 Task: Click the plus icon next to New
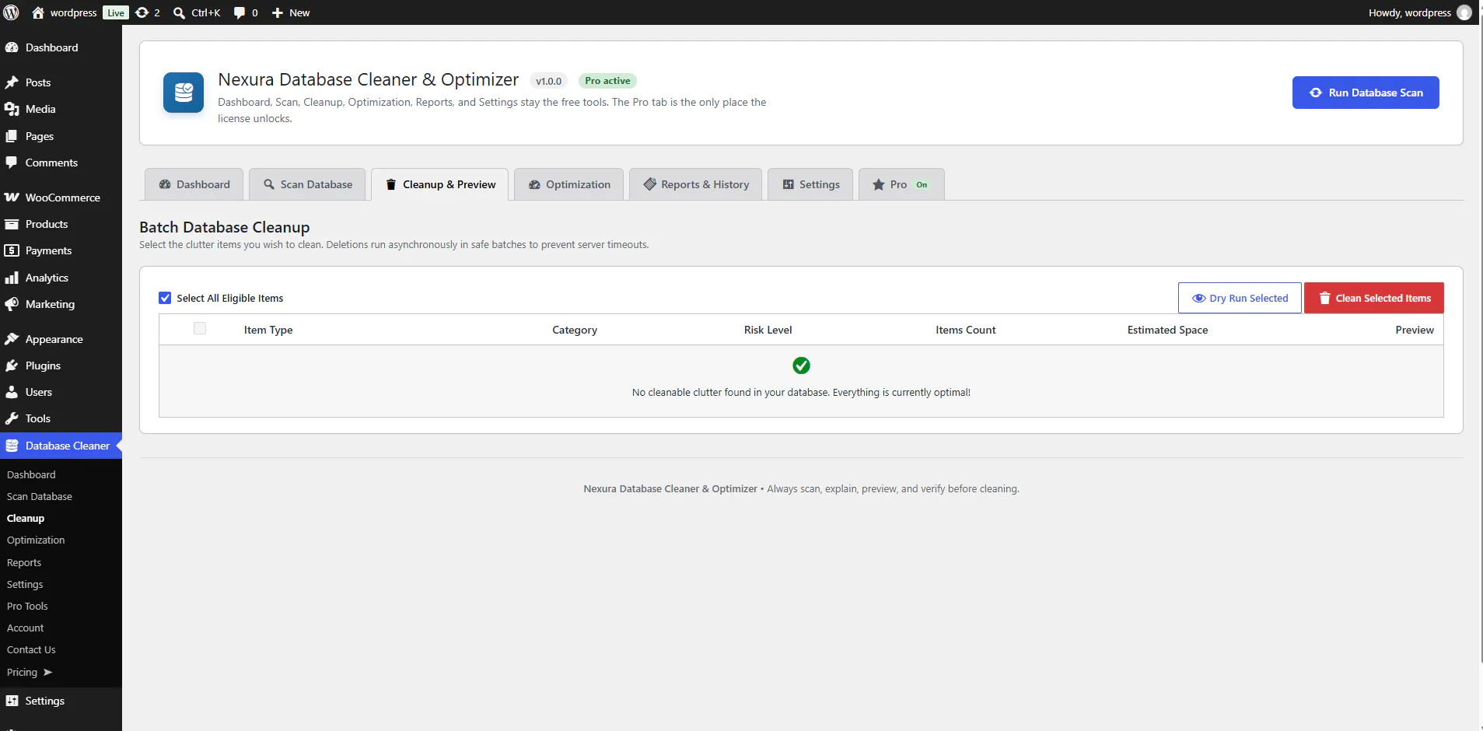278,12
